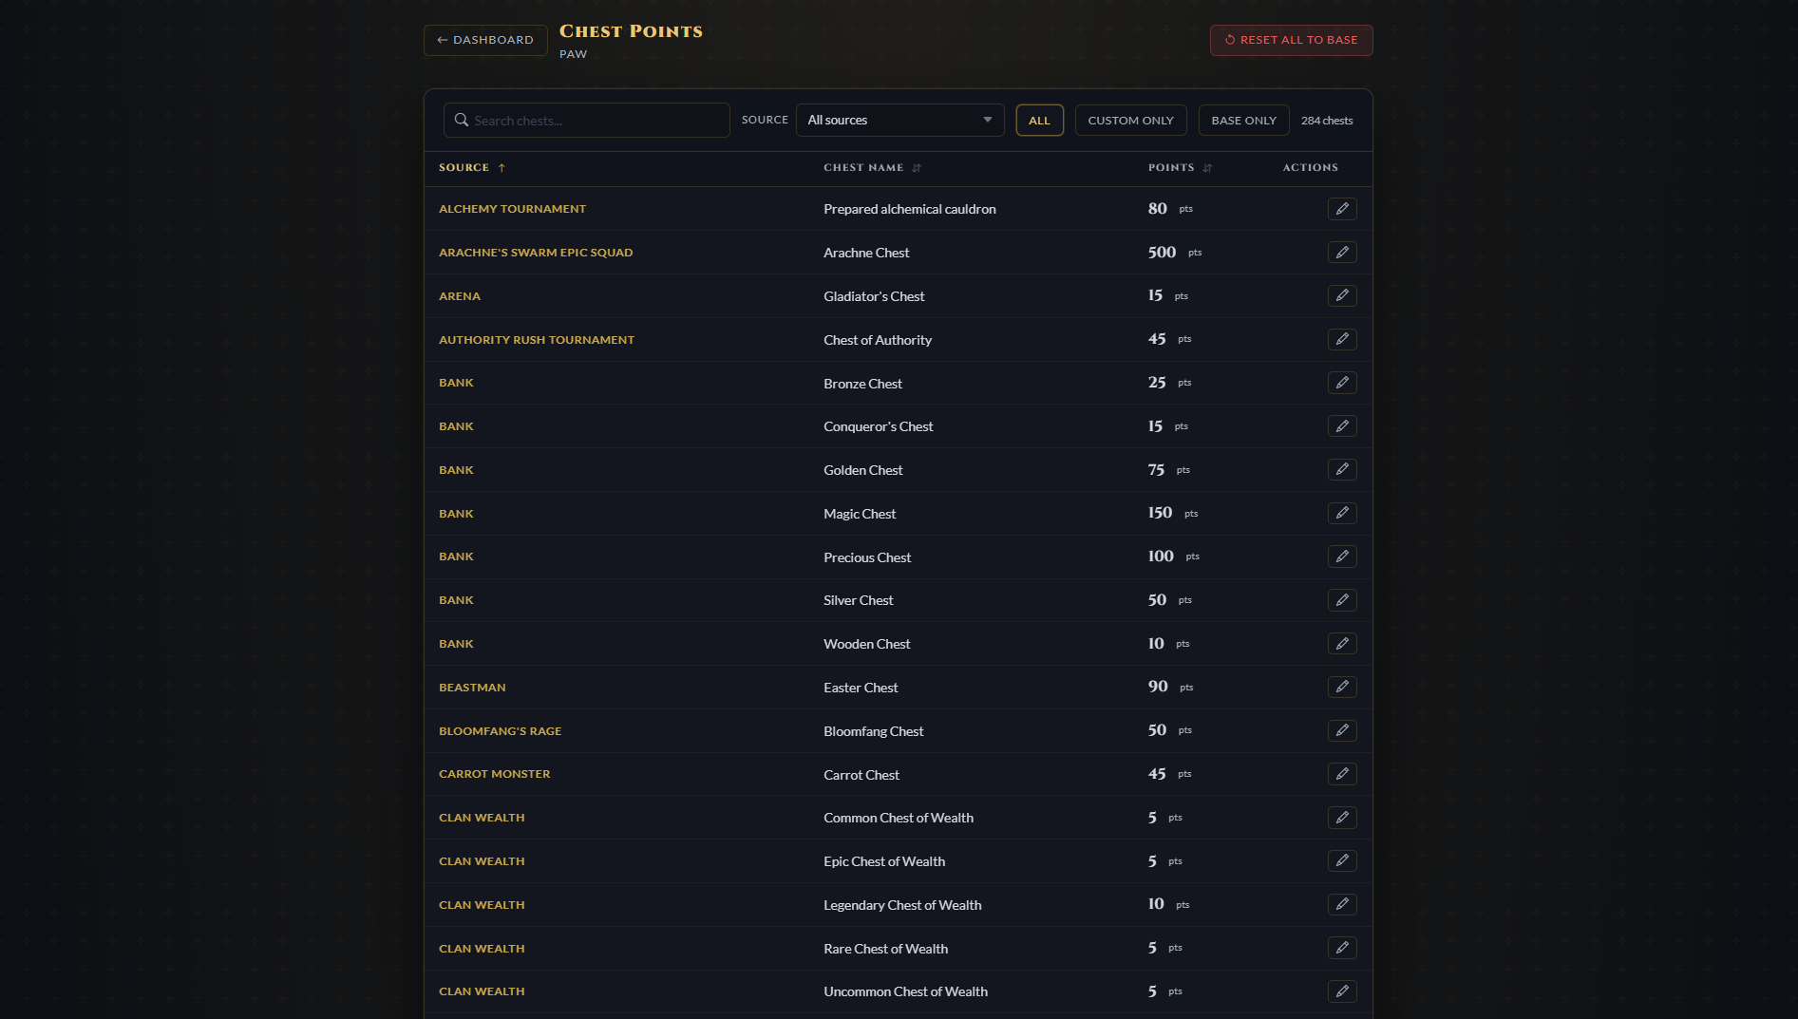Viewport: 1798px width, 1019px height.
Task: Edit Legendary Chest of Wealth points
Action: (1342, 904)
